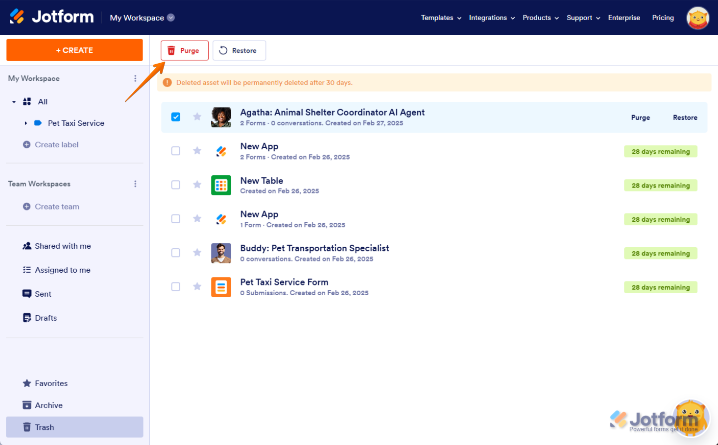Screen dimensions: 718x445
Task: Open the user avatar profile menu
Action: 697,18
